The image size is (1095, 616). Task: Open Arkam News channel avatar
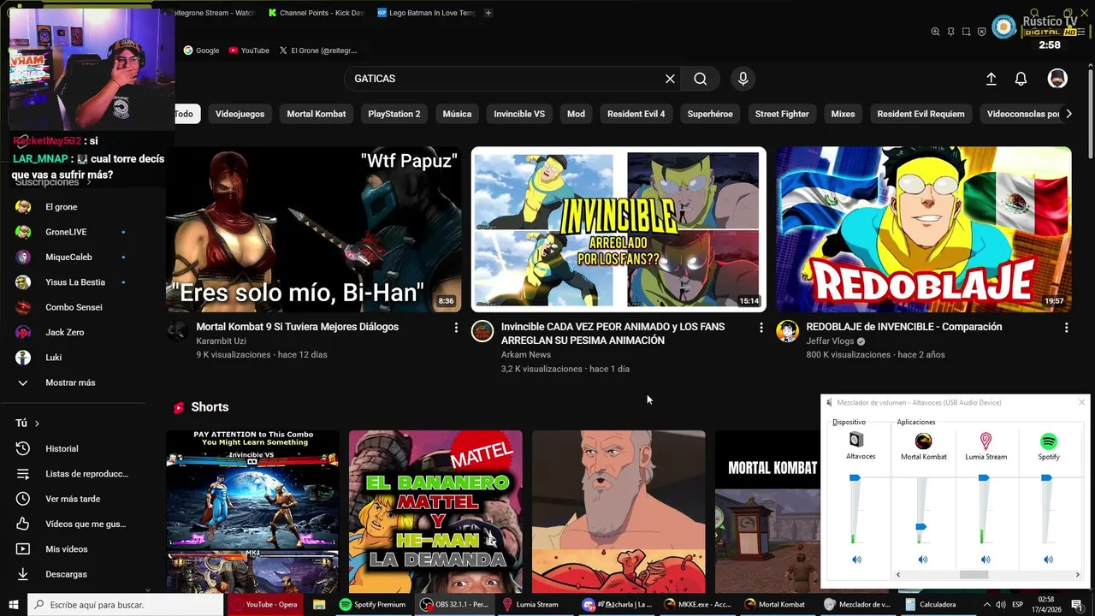(x=482, y=331)
